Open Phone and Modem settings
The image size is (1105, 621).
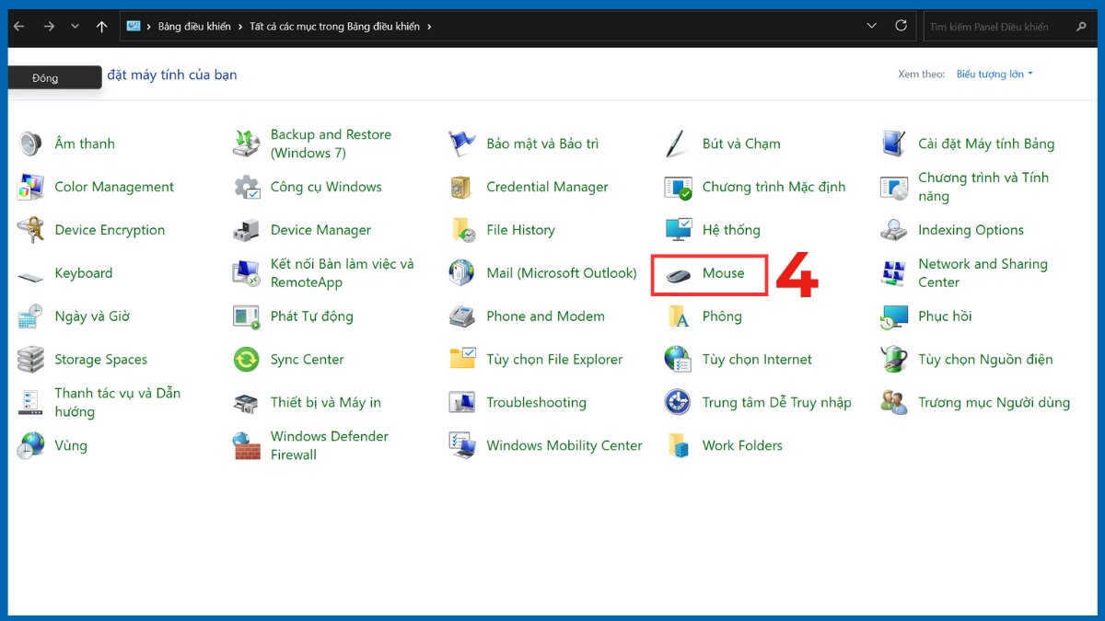[545, 316]
